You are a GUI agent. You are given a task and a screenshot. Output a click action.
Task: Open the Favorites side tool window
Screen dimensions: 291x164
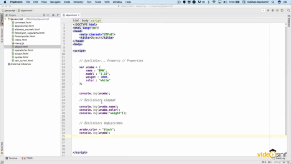click(2, 148)
